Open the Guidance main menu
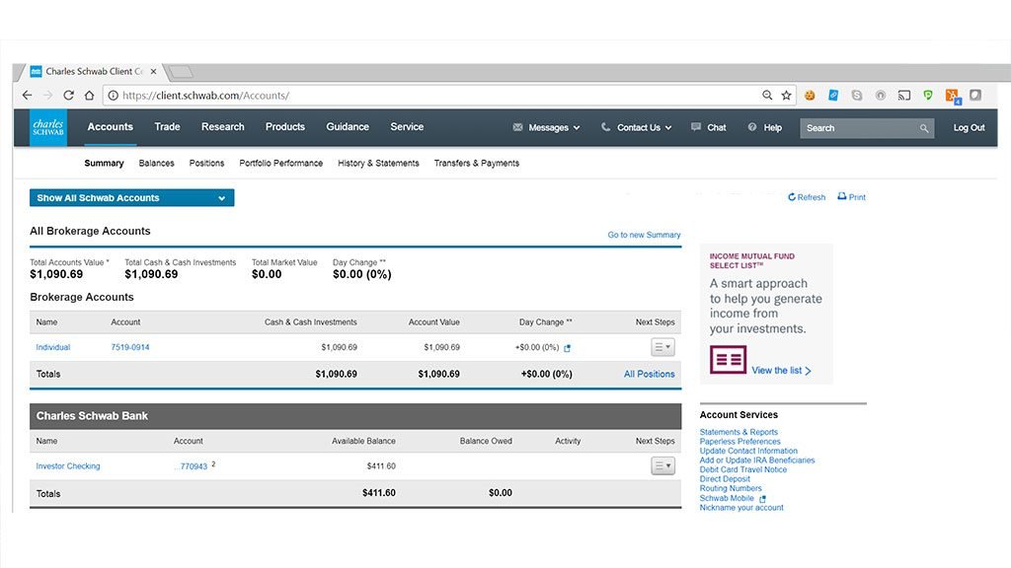Screen dimensions: 1011x568 point(348,127)
